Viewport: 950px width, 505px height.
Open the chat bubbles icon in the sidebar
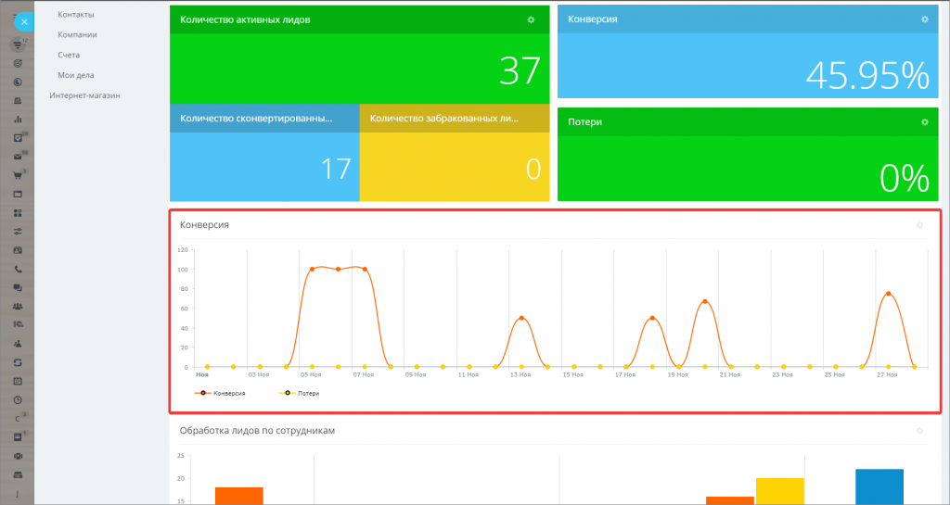tap(18, 287)
